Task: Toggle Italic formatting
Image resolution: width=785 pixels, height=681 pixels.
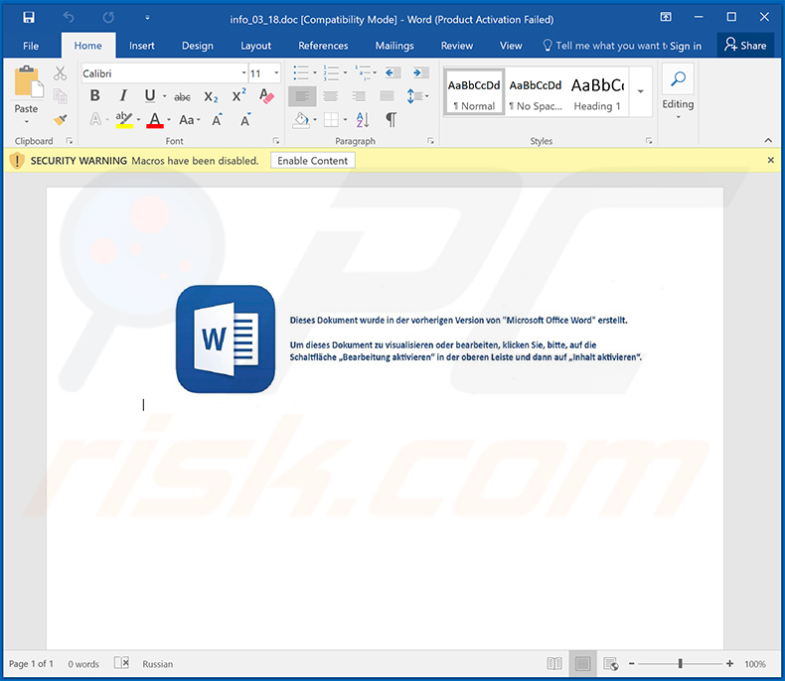Action: click(122, 95)
